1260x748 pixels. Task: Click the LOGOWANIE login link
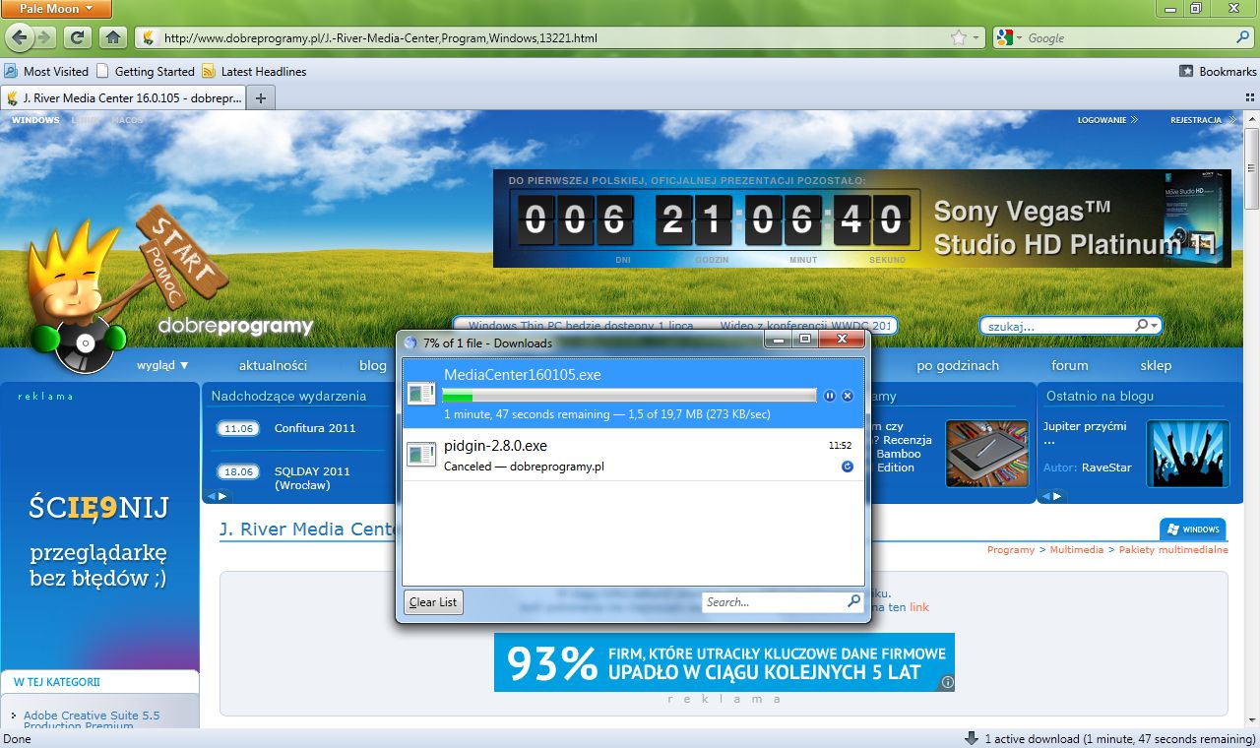(x=1107, y=120)
